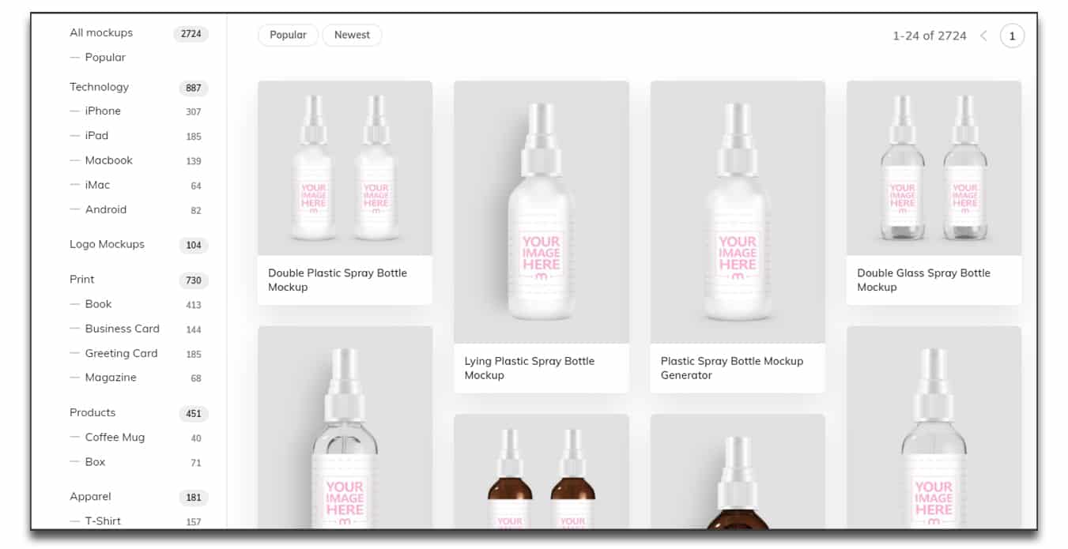Choose the iMac subcategory
Viewport: 1068px width, 549px height.
point(97,185)
